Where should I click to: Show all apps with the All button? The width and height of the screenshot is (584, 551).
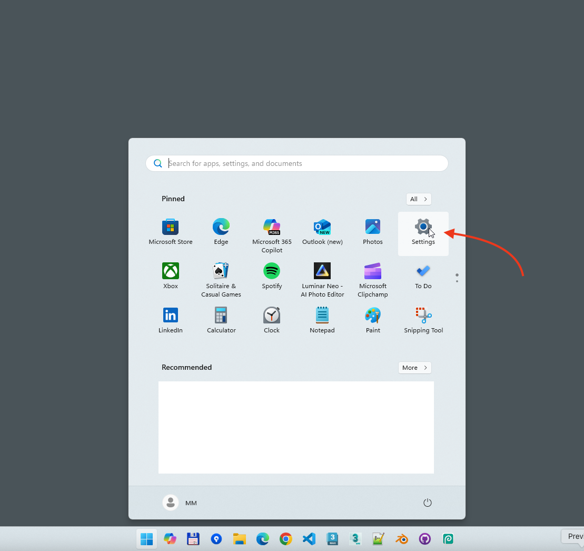click(419, 199)
